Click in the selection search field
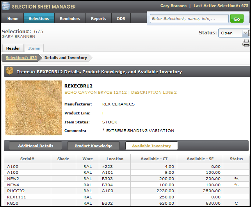 click(x=189, y=19)
